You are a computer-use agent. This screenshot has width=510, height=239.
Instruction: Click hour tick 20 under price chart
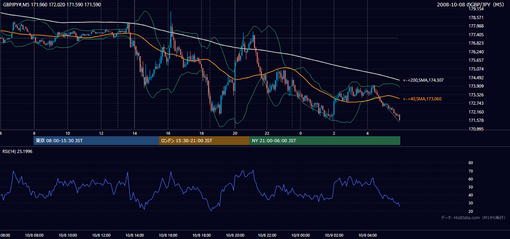click(235, 133)
